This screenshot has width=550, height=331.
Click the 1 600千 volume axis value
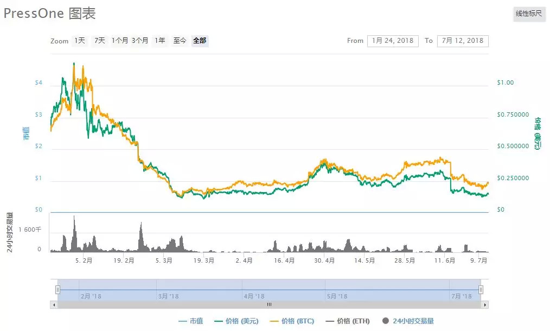point(30,230)
